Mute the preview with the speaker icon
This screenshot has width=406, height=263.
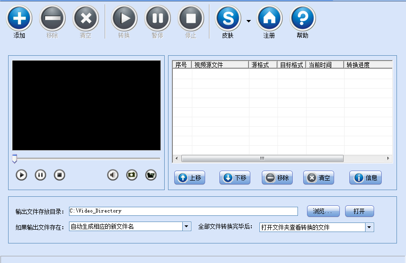(113, 175)
